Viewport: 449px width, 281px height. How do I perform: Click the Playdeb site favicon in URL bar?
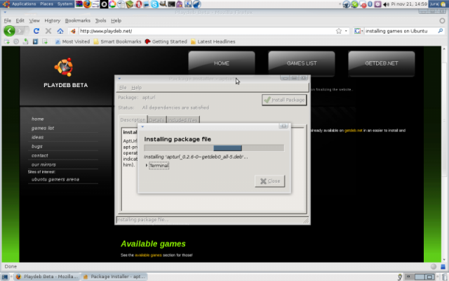coord(73,31)
